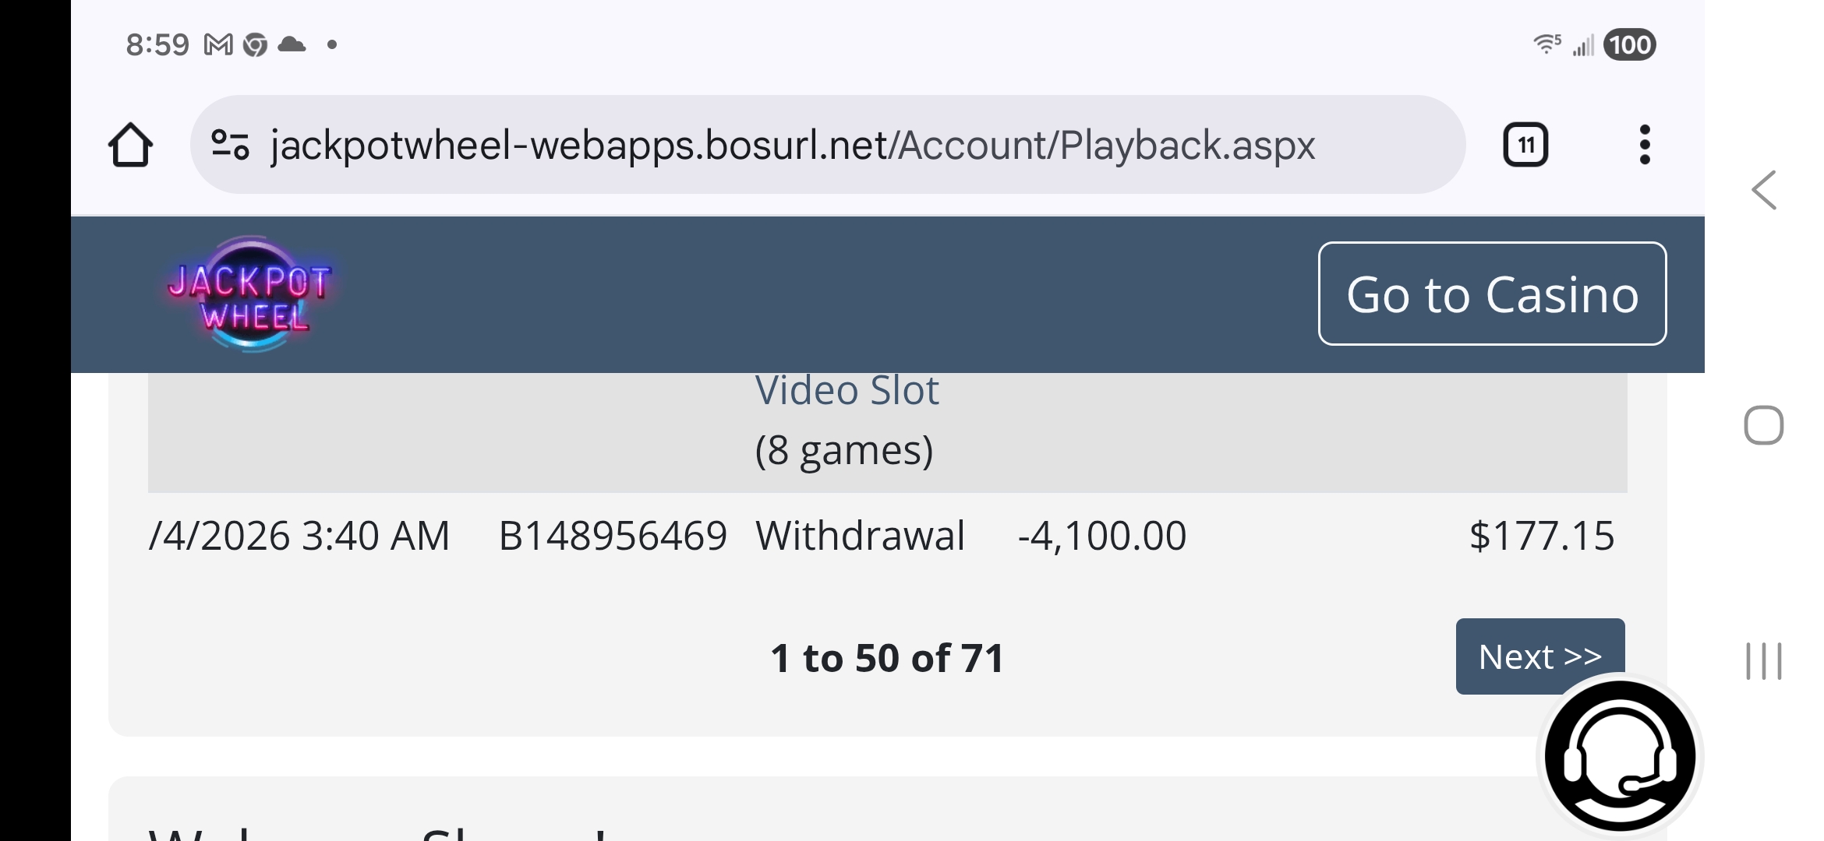Click the Jackpot Wheel logo

[x=249, y=294]
